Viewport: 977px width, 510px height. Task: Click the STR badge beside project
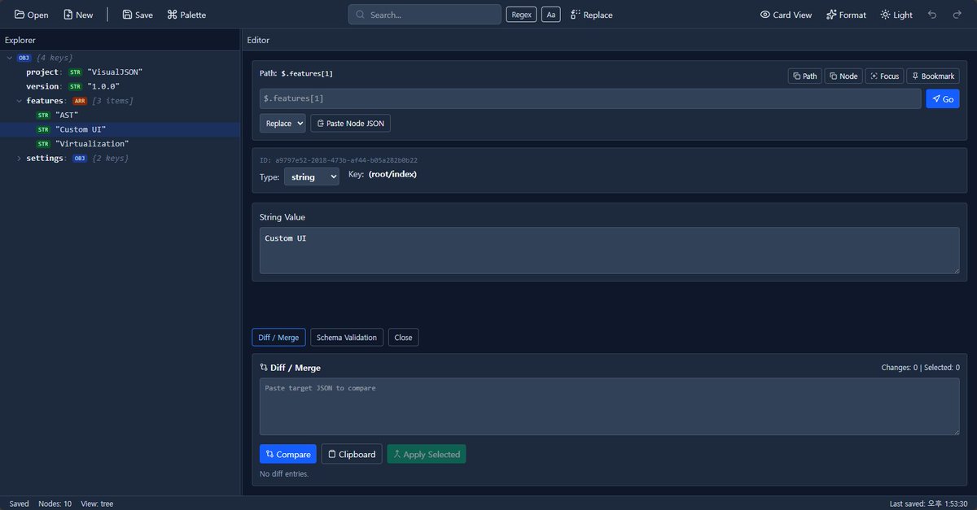point(76,72)
